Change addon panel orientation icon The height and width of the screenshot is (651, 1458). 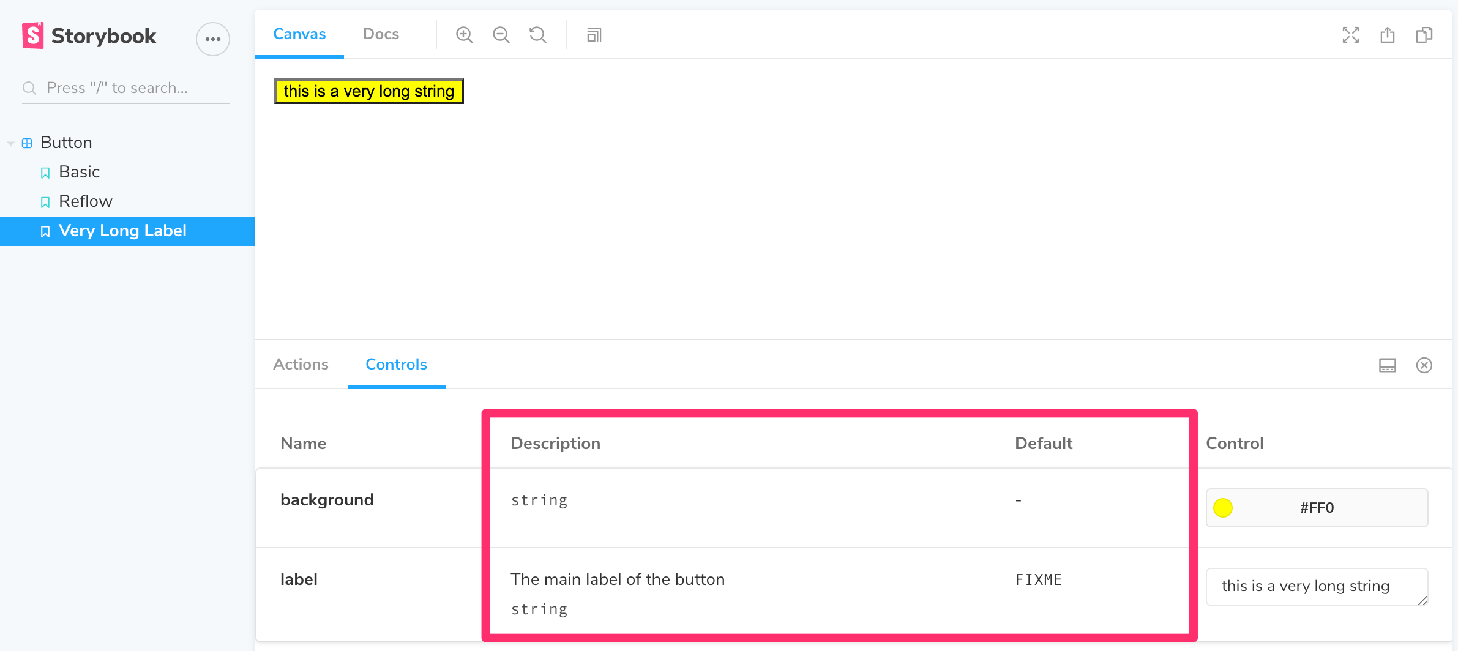point(1387,365)
